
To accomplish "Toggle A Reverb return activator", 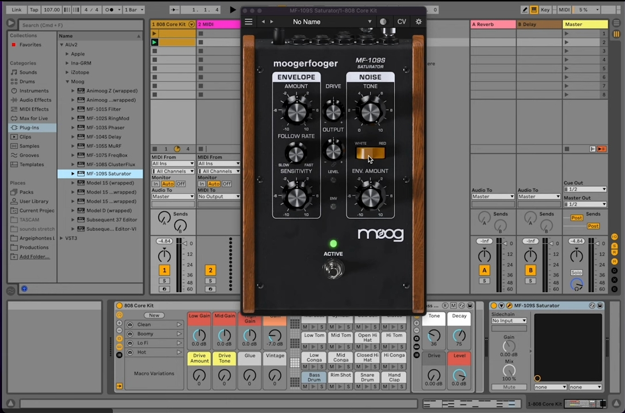I will point(484,270).
